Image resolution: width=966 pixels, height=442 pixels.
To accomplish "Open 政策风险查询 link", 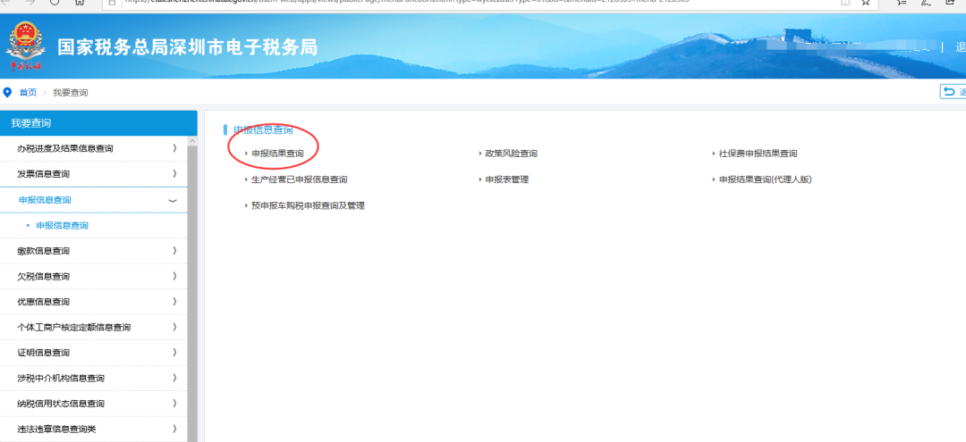I will (512, 154).
